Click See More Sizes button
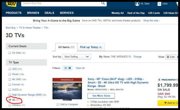 pyautogui.click(x=101, y=96)
